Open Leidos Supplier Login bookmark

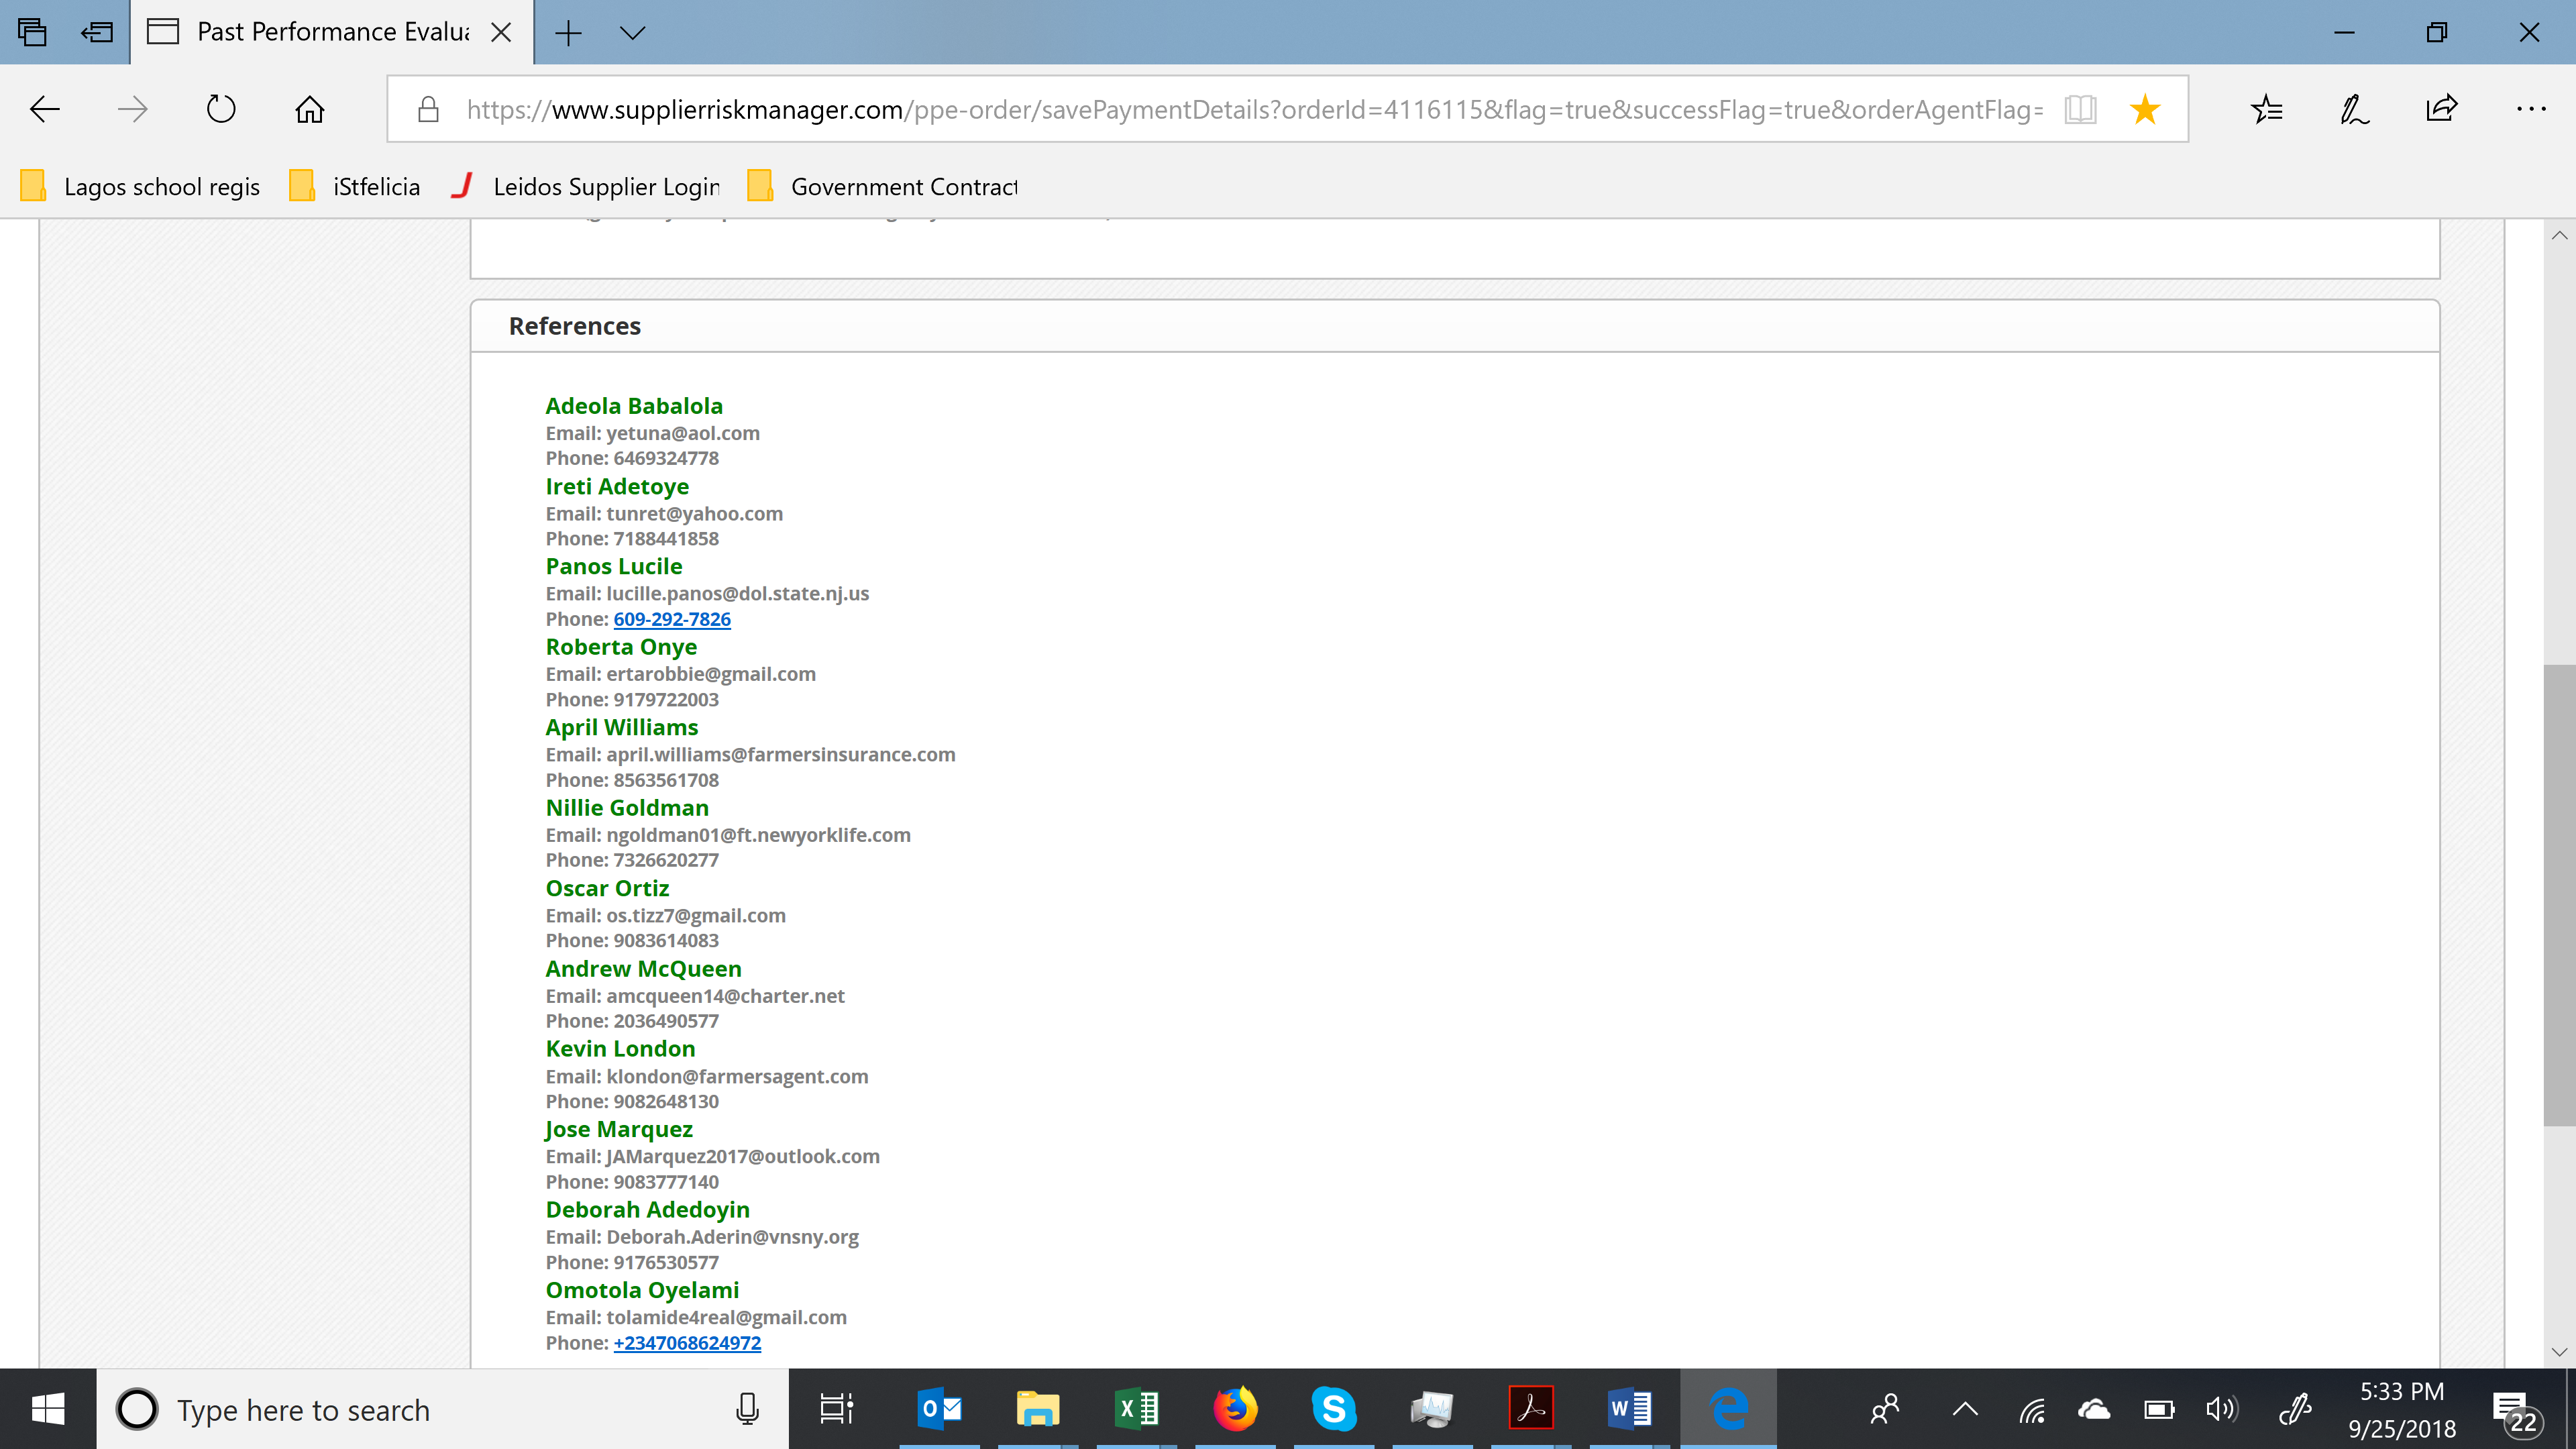click(x=586, y=186)
